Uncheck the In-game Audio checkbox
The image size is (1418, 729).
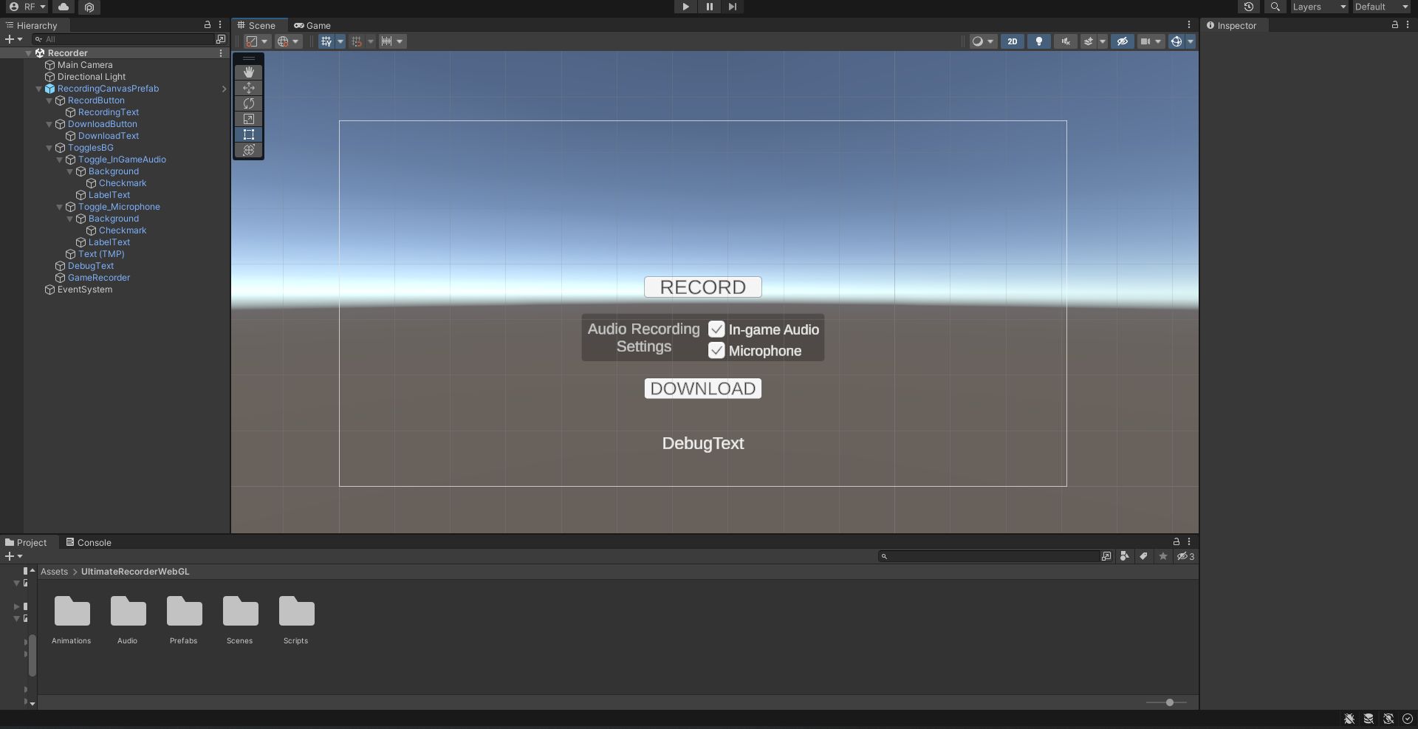716,329
